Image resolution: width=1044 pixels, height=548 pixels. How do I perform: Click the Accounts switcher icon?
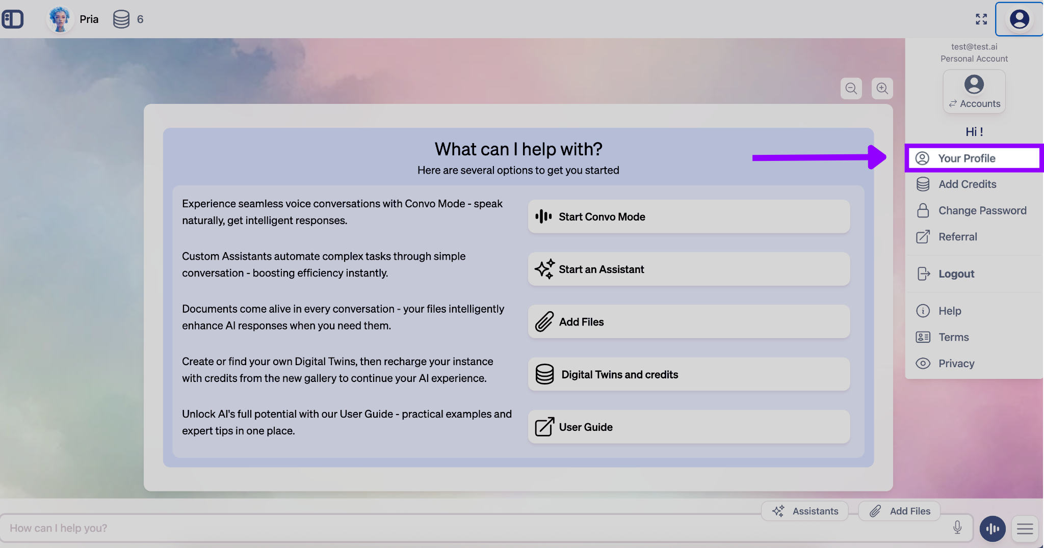[974, 91]
